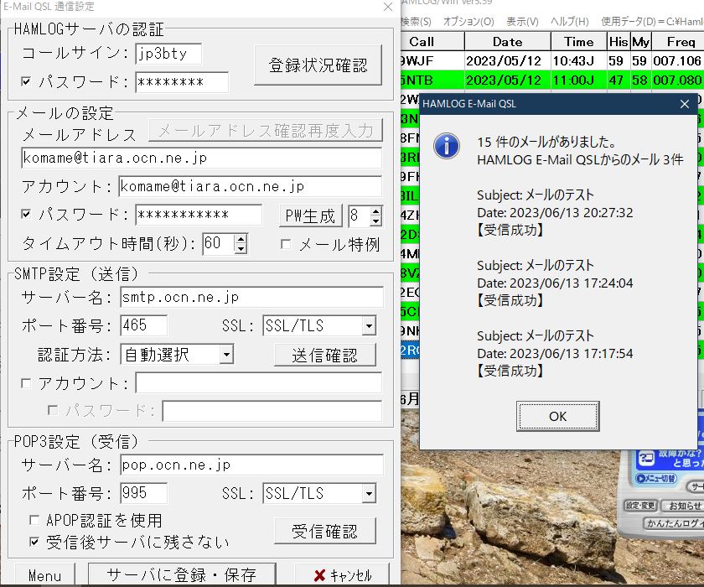Close the HAMLOG E-Mail QSL message dialog
Image resolution: width=704 pixels, height=587 pixels.
[x=685, y=104]
